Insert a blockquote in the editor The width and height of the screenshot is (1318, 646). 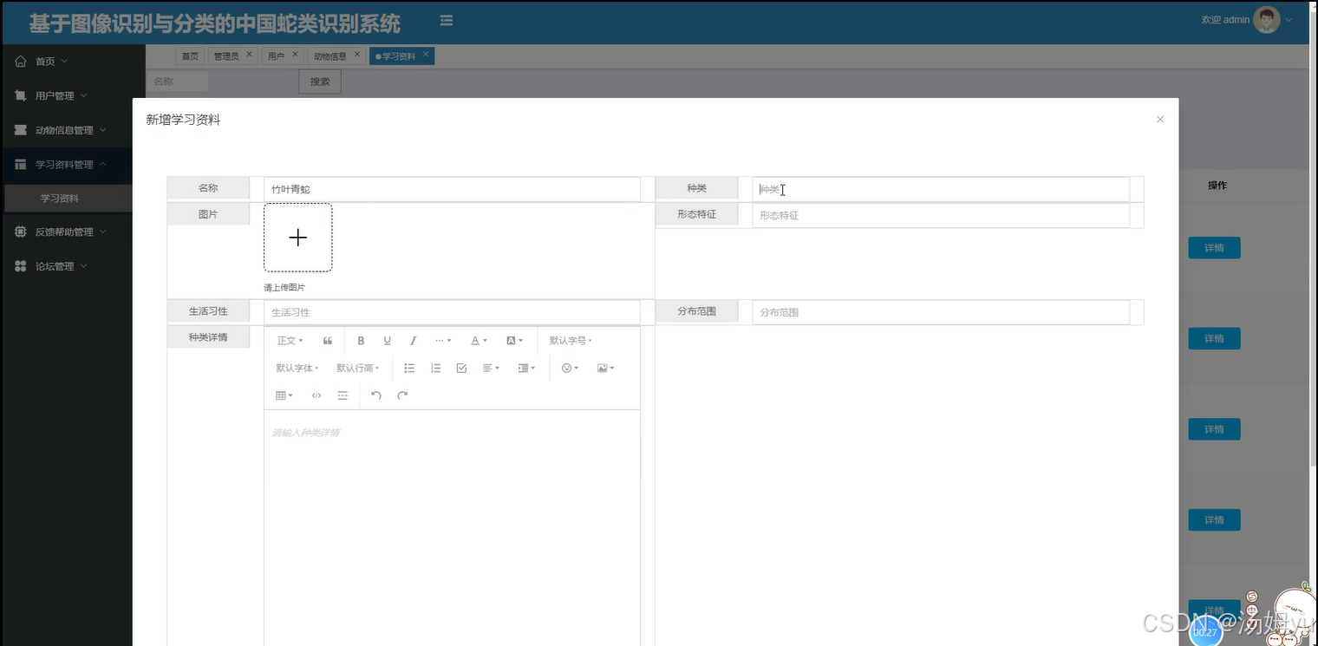328,341
